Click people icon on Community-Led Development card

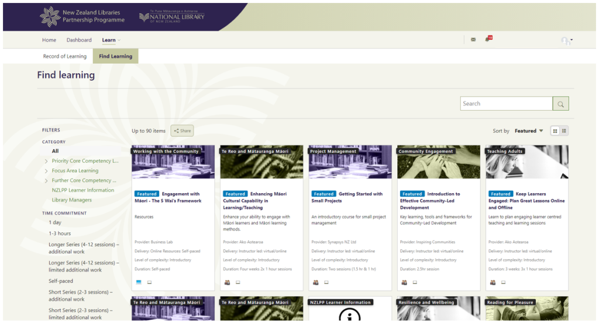(x=404, y=282)
